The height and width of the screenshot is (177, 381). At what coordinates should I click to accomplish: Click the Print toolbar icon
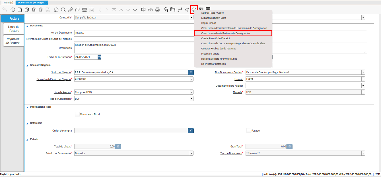(x=157, y=10)
